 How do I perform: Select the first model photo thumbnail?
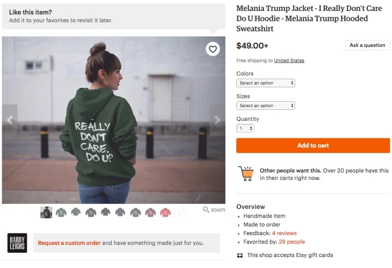click(46, 212)
